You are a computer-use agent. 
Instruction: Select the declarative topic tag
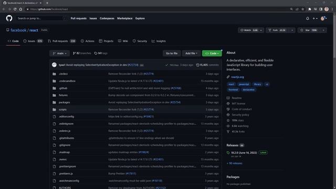(x=248, y=90)
